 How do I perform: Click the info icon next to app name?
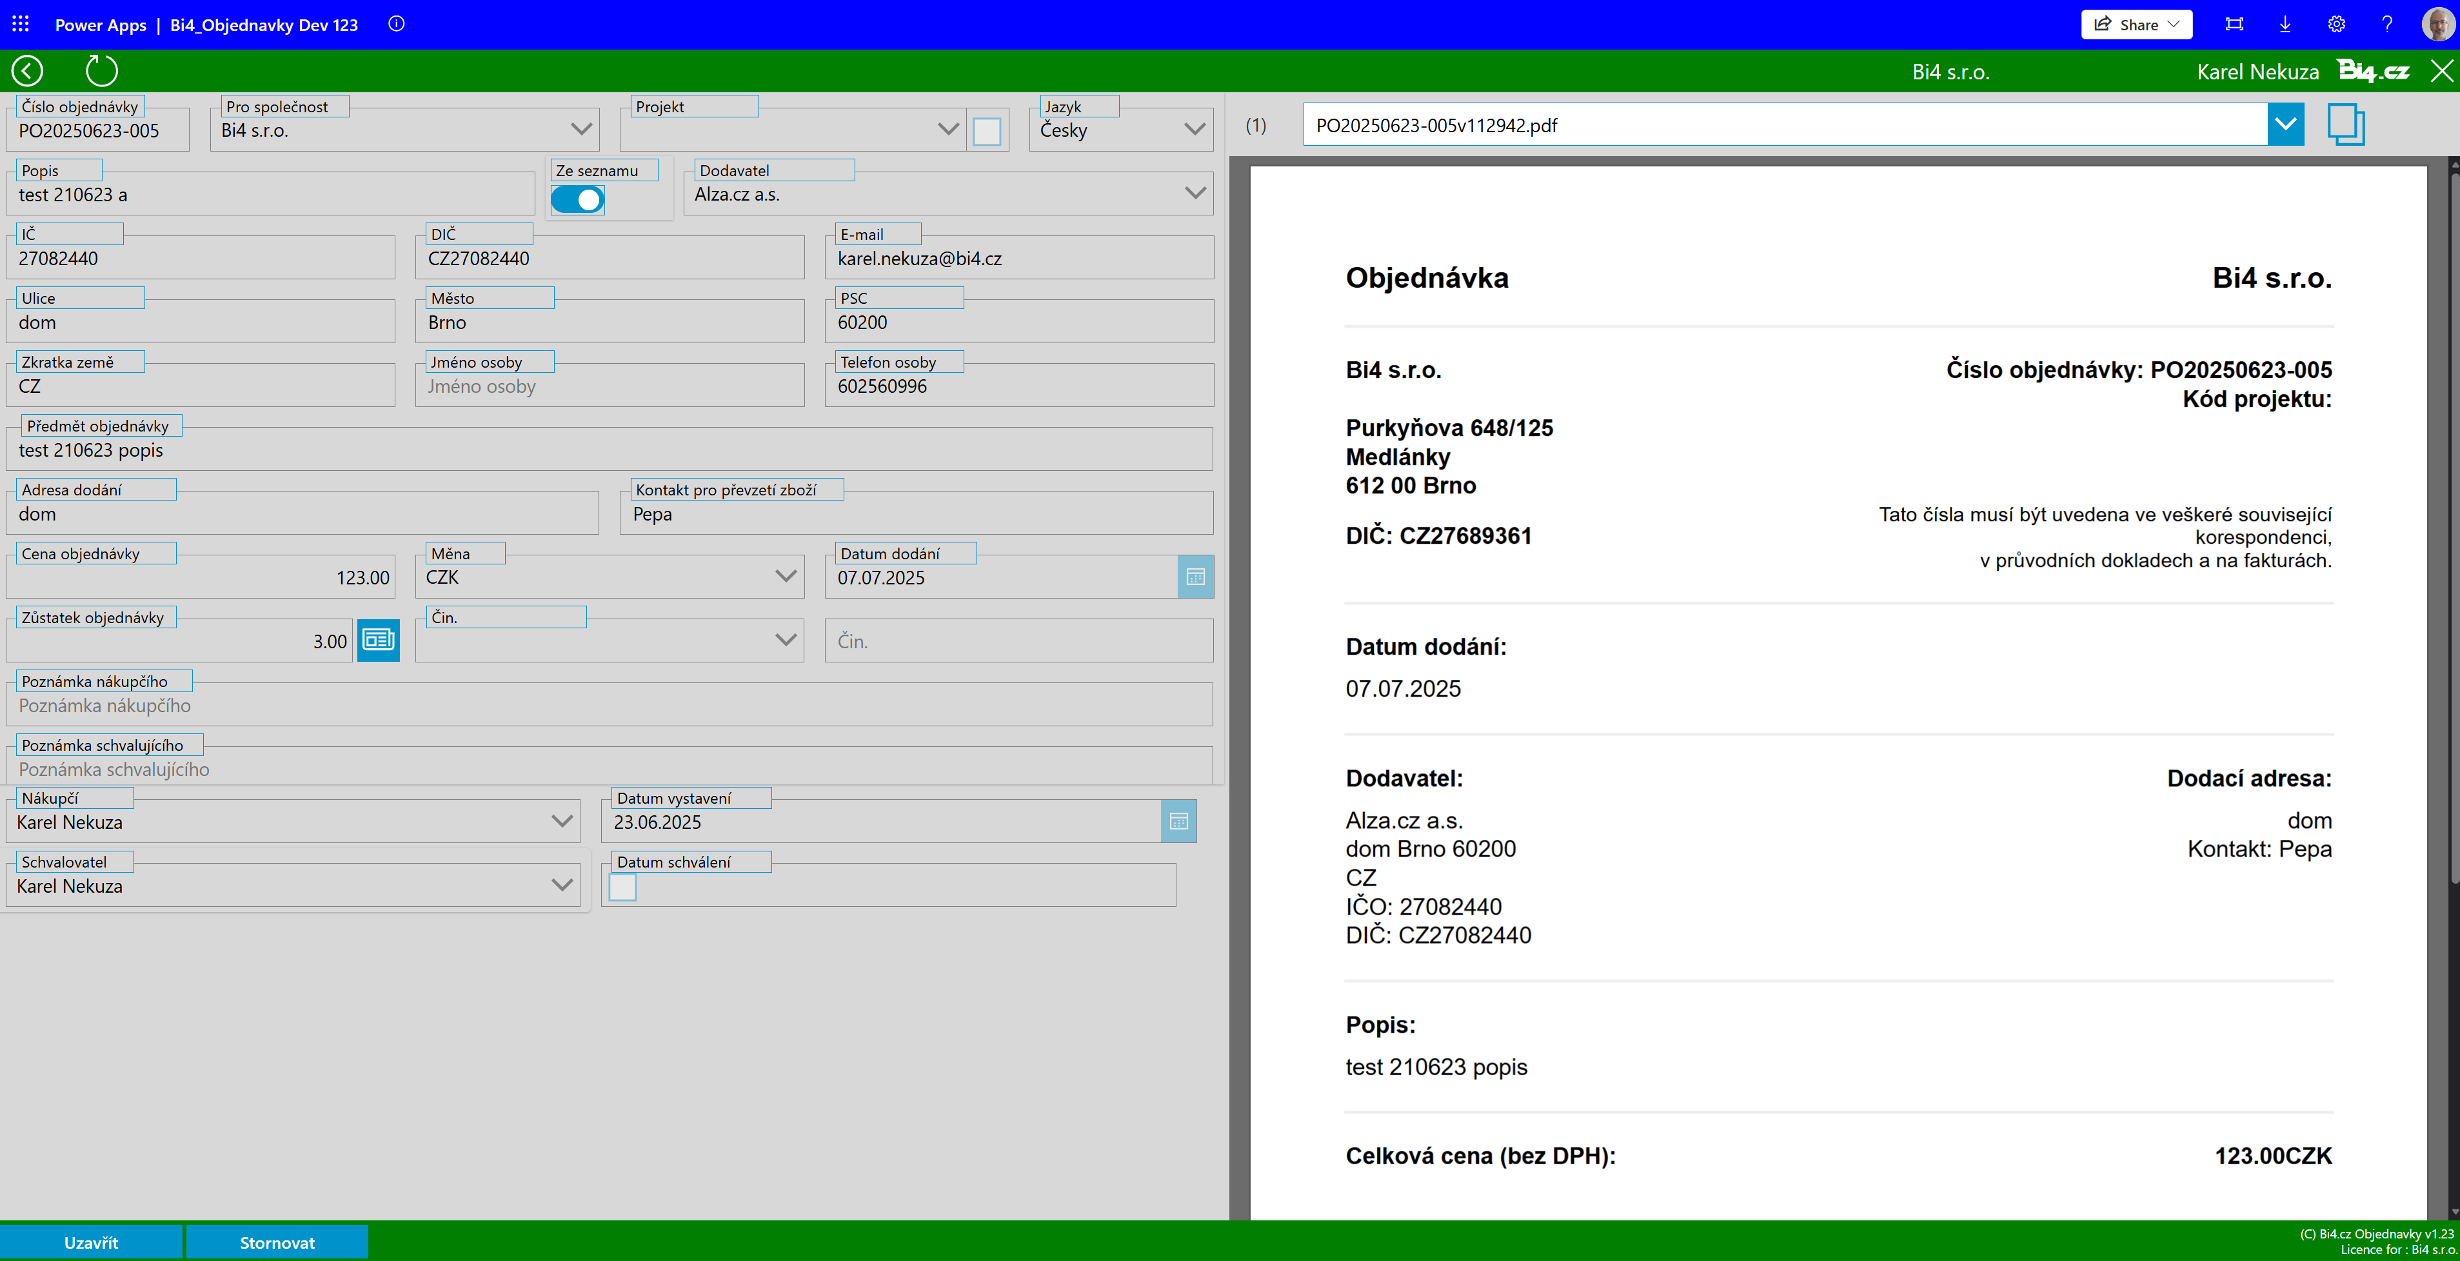(396, 24)
